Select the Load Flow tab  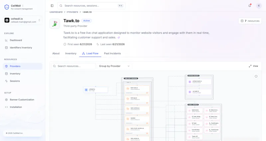(90, 53)
